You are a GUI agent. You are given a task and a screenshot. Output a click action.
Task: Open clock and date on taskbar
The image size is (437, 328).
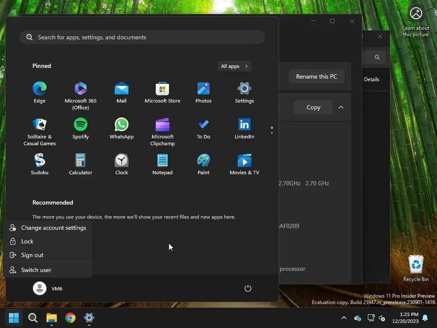tap(405, 318)
